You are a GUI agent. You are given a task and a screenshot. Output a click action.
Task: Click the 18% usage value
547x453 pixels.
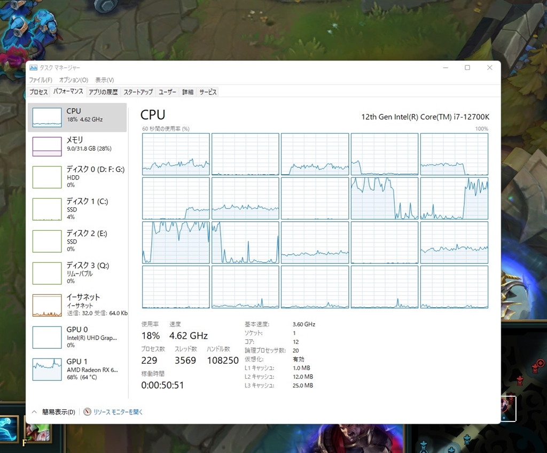pyautogui.click(x=150, y=335)
